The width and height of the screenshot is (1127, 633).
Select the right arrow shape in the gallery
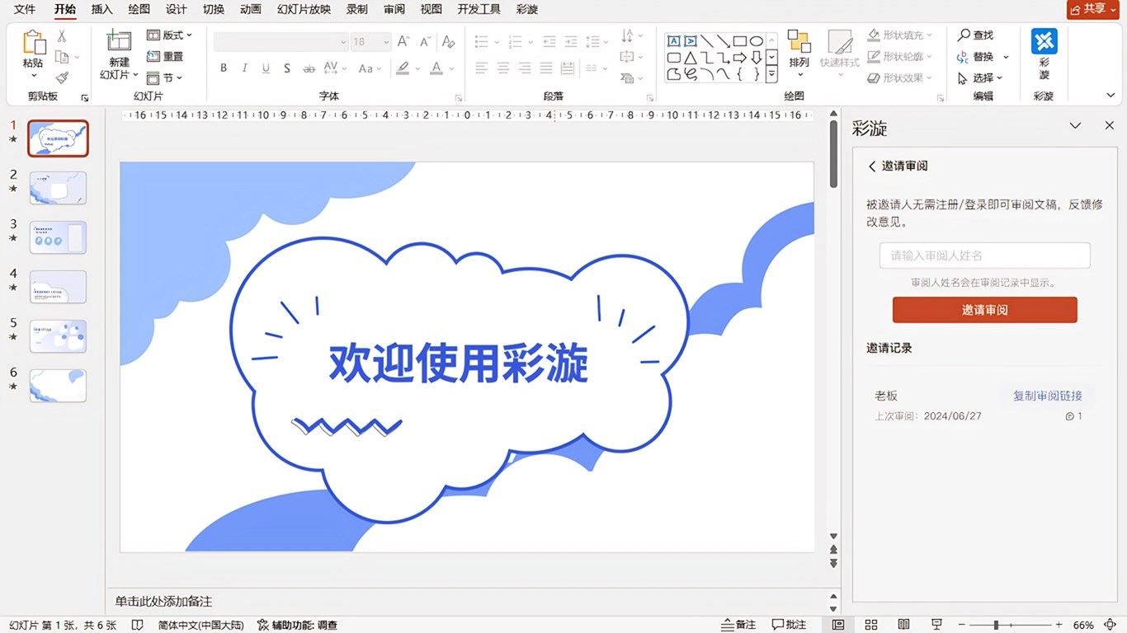(739, 58)
